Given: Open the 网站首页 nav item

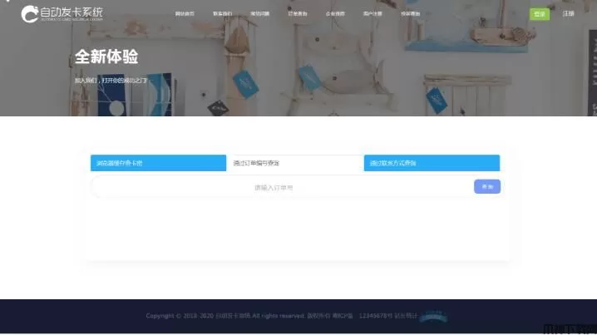Looking at the screenshot, I should coord(185,13).
